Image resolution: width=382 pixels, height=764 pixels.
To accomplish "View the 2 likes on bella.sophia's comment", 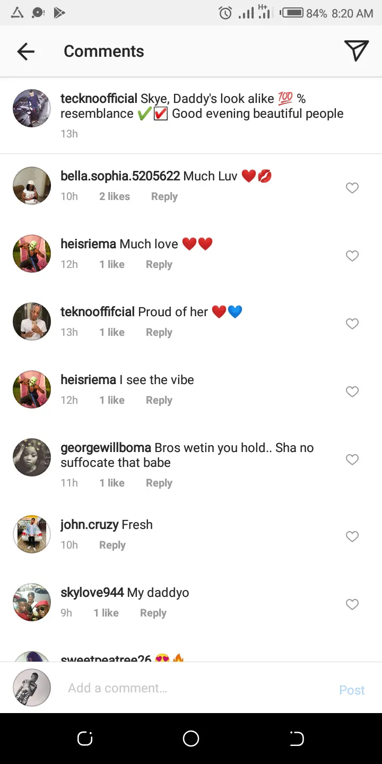I will (114, 196).
